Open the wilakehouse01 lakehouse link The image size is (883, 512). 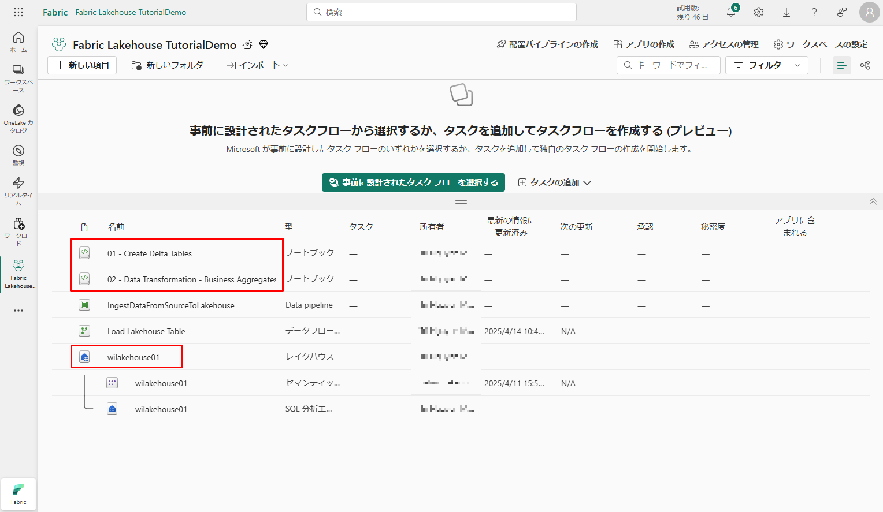pos(133,357)
